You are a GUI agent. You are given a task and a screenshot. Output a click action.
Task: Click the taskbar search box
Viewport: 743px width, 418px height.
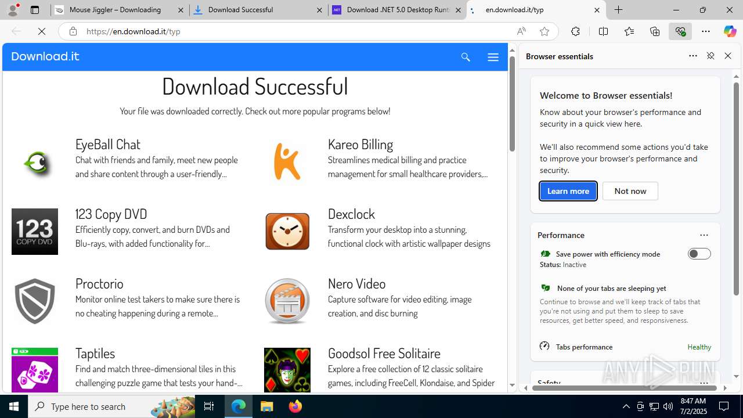[x=113, y=406]
